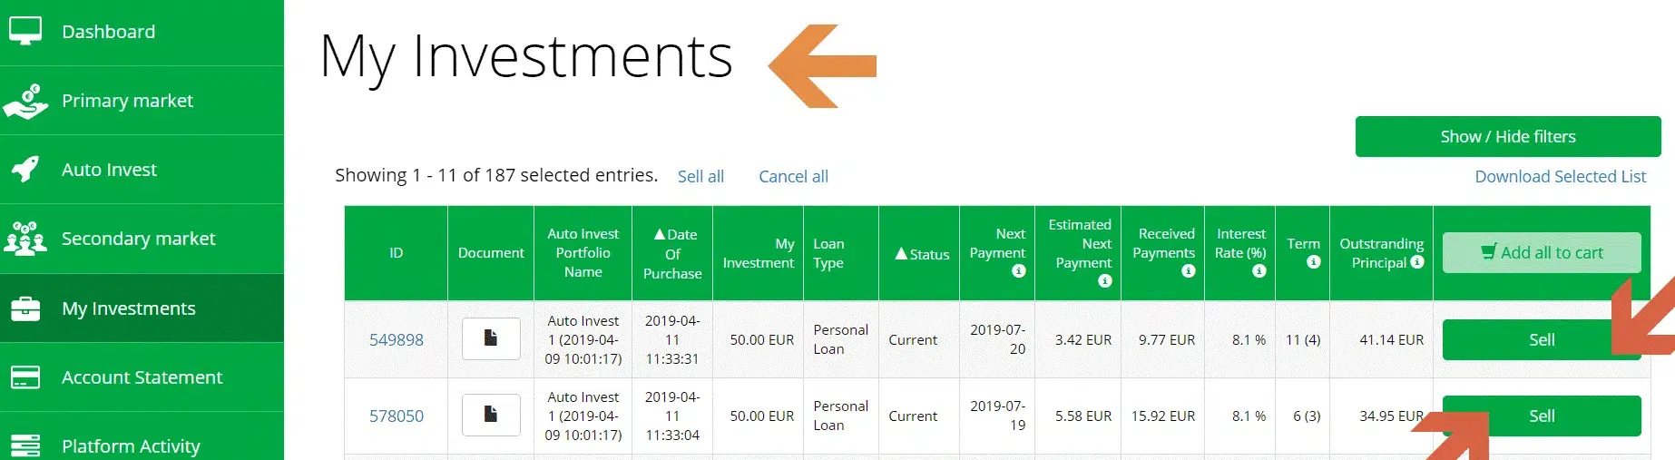Click the My Investments briefcase icon
Screen dimensions: 1675x460
tap(25, 308)
